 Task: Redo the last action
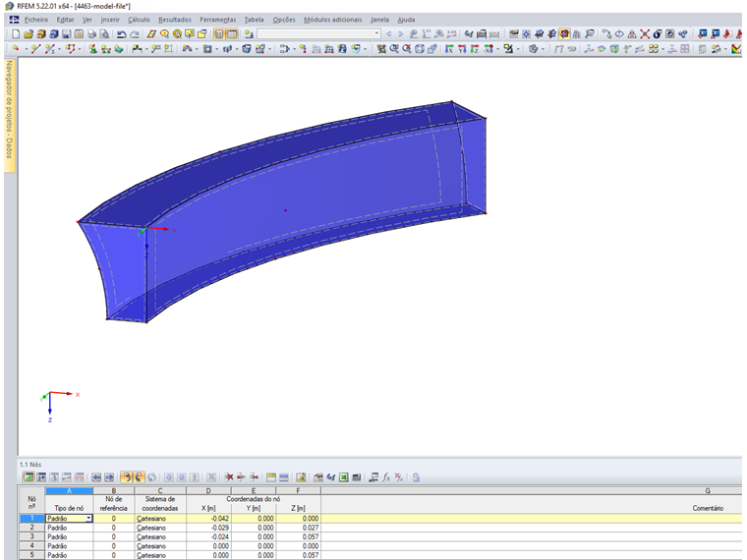click(x=135, y=33)
